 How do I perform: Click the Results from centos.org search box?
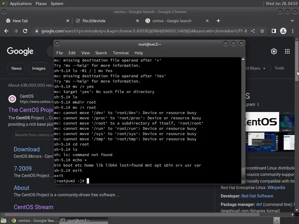point(33,135)
